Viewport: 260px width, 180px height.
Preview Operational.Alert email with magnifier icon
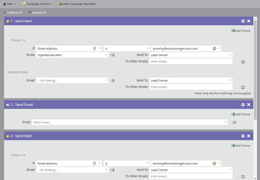pos(112,55)
